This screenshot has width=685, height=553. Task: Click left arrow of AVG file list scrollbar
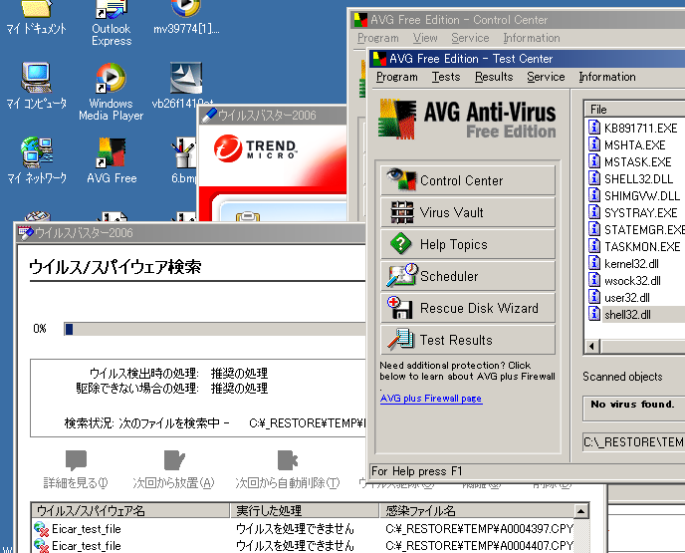(592, 347)
